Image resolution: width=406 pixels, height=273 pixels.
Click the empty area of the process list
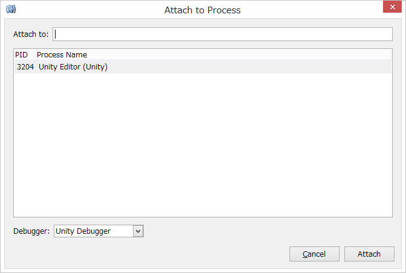(x=202, y=145)
